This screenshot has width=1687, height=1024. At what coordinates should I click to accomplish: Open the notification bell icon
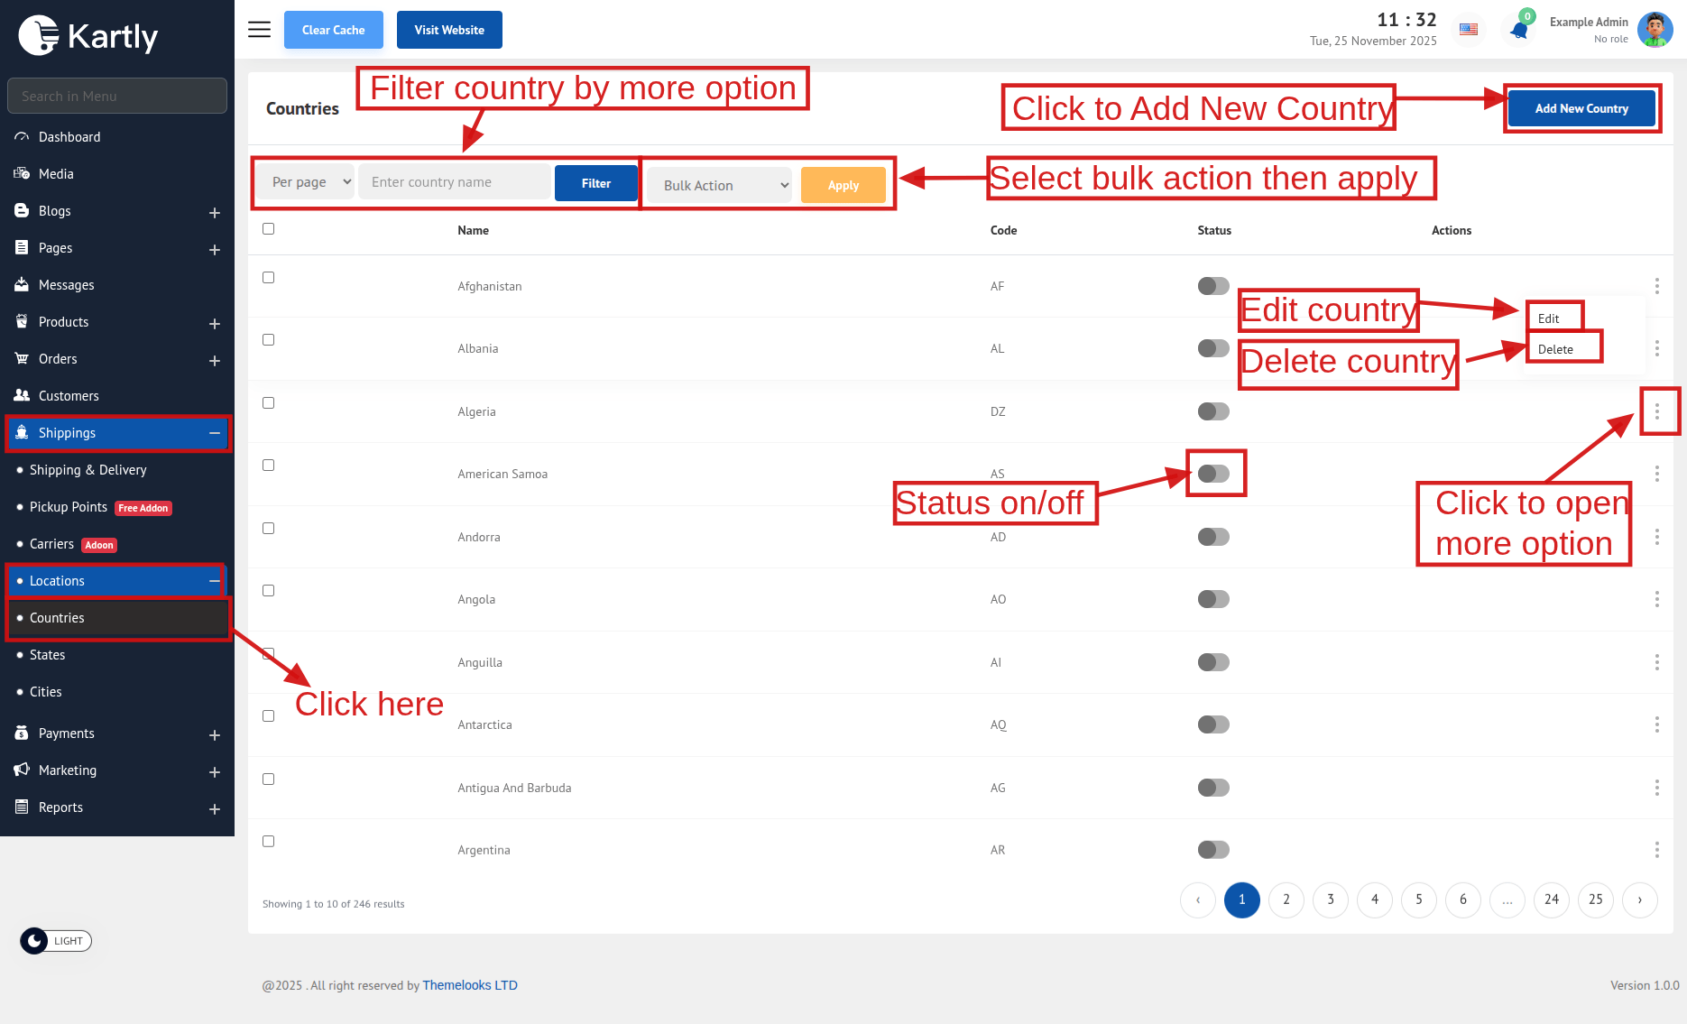click(x=1519, y=31)
